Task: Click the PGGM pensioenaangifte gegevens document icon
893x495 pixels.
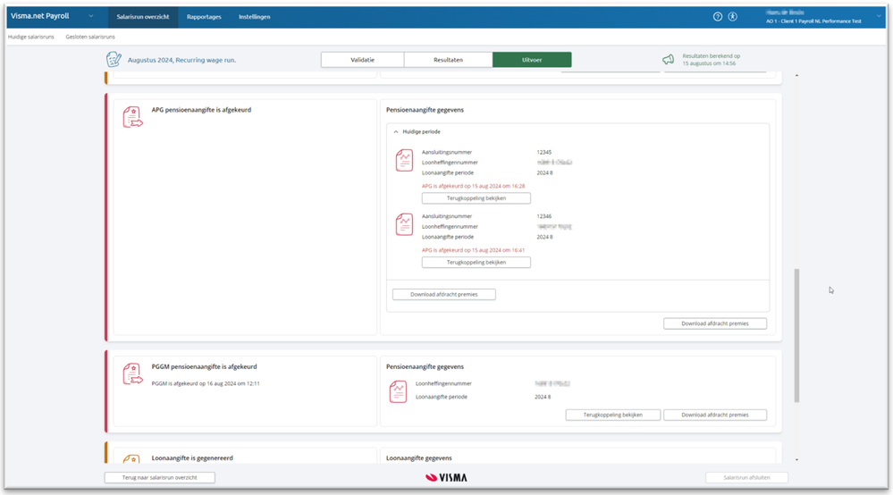Action: coord(398,391)
